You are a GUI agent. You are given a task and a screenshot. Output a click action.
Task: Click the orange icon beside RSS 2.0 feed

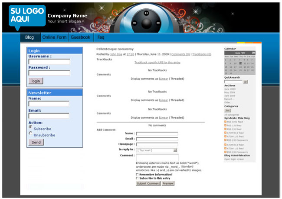(225, 129)
